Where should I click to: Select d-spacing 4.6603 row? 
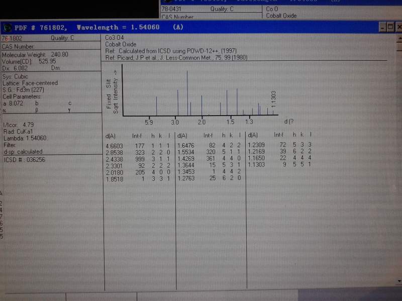pyautogui.click(x=139, y=146)
